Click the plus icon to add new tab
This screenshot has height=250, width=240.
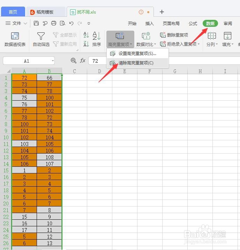tap(162, 12)
